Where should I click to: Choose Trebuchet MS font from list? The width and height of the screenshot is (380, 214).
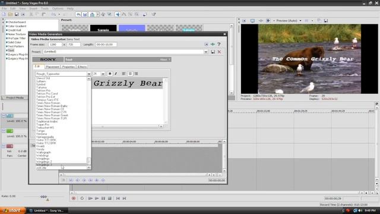61,128
